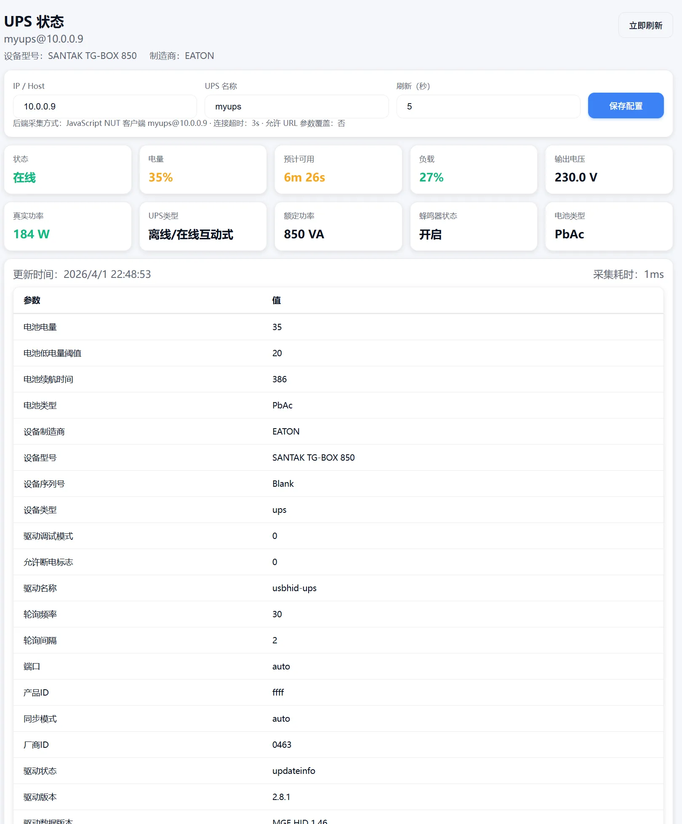The width and height of the screenshot is (682, 824).
Task: Select the 额定功率 850 VA card
Action: pyautogui.click(x=338, y=226)
